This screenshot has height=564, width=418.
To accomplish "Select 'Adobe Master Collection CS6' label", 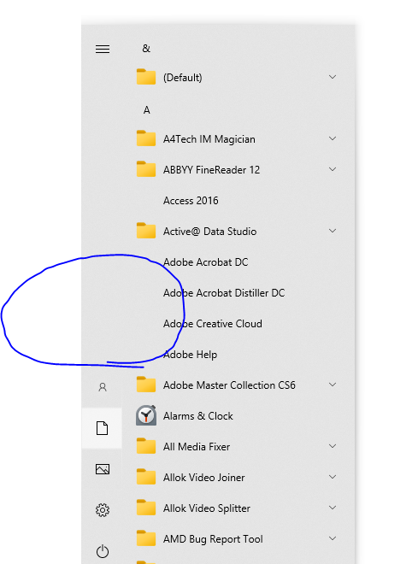I will (229, 385).
